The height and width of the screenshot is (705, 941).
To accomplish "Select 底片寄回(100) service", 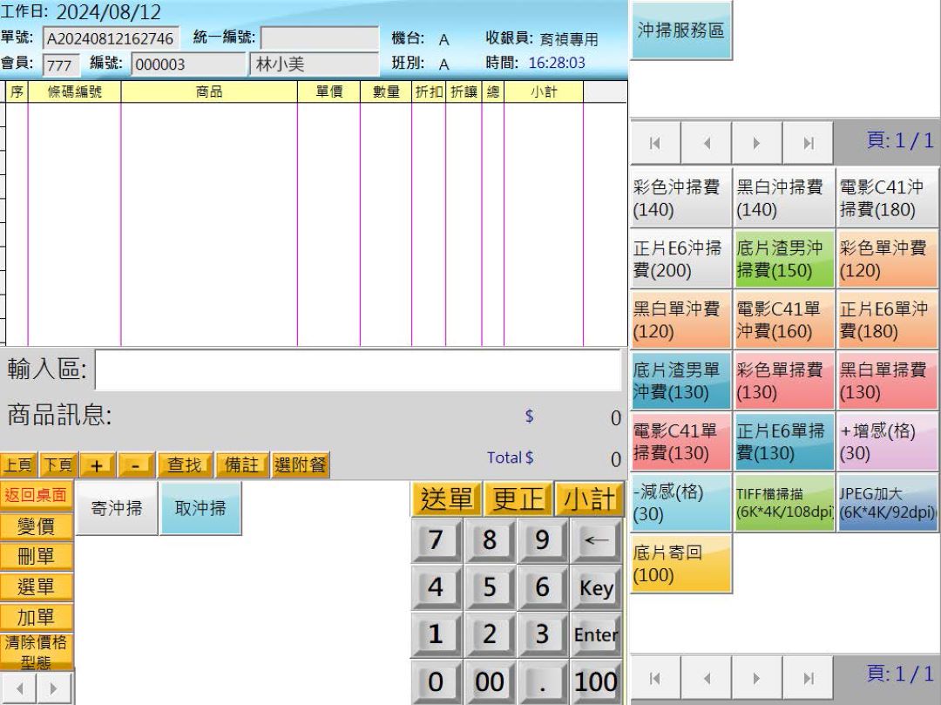I will pos(679,565).
